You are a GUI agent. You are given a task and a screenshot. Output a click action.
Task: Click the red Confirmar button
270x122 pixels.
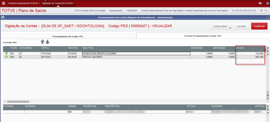(259, 26)
